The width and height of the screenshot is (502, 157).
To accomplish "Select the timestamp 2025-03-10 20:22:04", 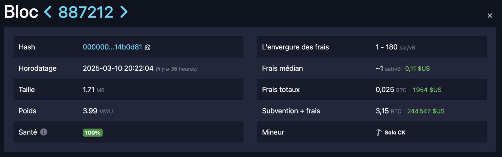I will pyautogui.click(x=118, y=68).
